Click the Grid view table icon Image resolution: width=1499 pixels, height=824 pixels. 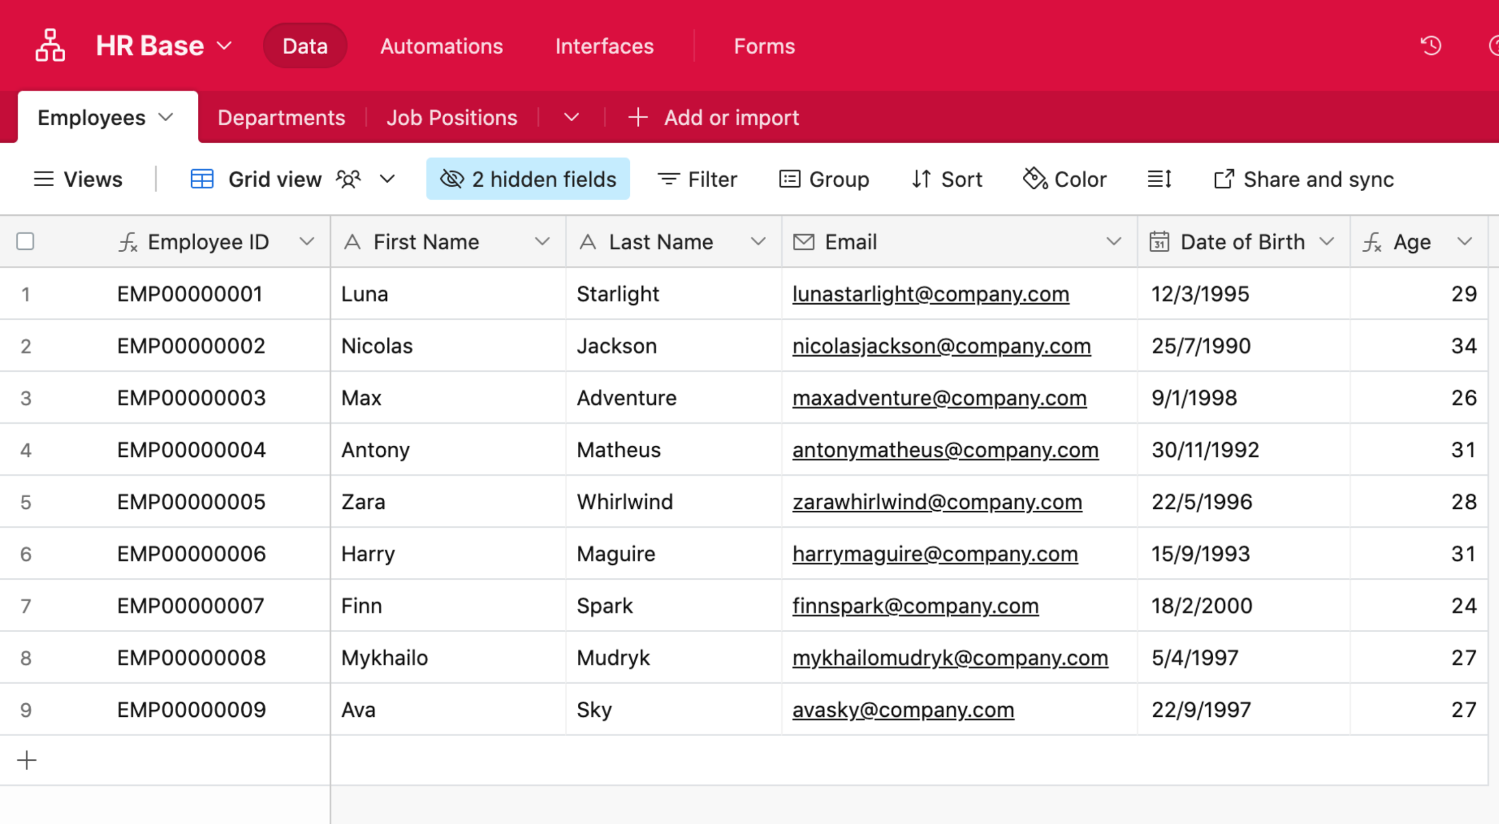click(202, 179)
